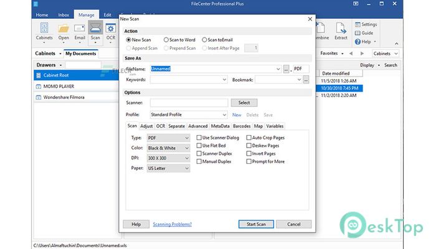436x249 pixels.
Task: Click the Favorites back arrow
Action: (351, 54)
